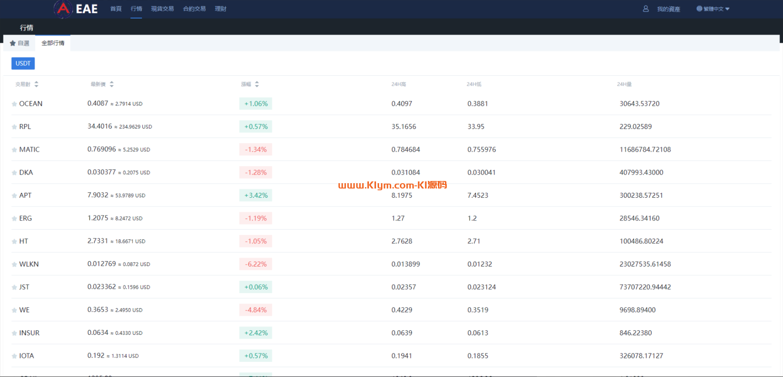Open 現貨交易 in the top menu

click(x=162, y=9)
